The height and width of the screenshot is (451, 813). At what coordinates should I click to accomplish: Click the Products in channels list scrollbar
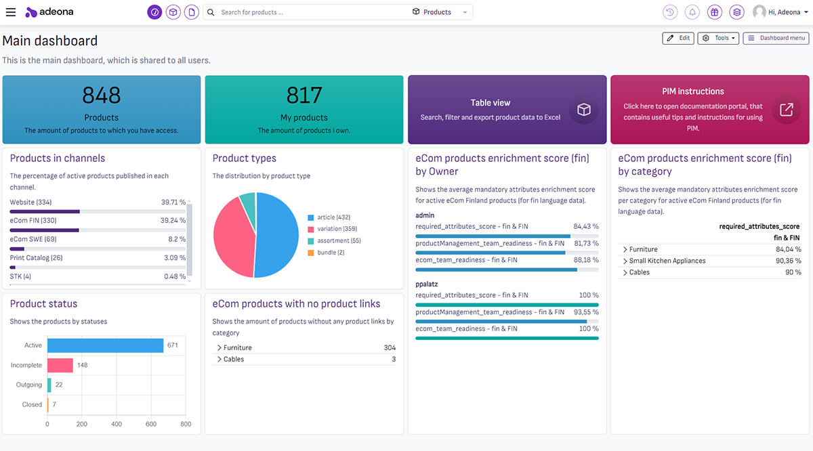click(190, 239)
